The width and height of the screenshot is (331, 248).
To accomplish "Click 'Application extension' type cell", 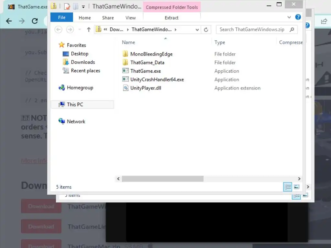I will pyautogui.click(x=237, y=88).
